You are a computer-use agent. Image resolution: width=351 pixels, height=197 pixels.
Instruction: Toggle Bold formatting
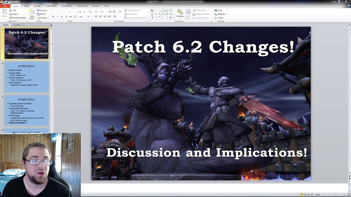(53, 17)
